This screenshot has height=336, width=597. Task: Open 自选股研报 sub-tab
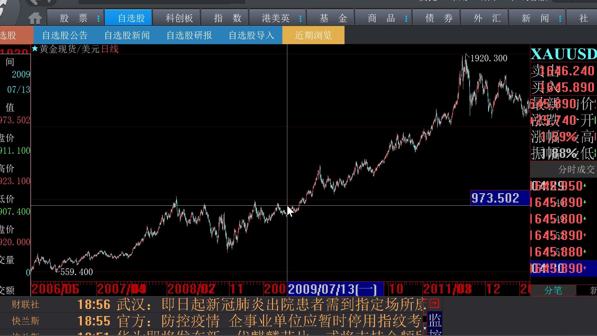pos(189,35)
